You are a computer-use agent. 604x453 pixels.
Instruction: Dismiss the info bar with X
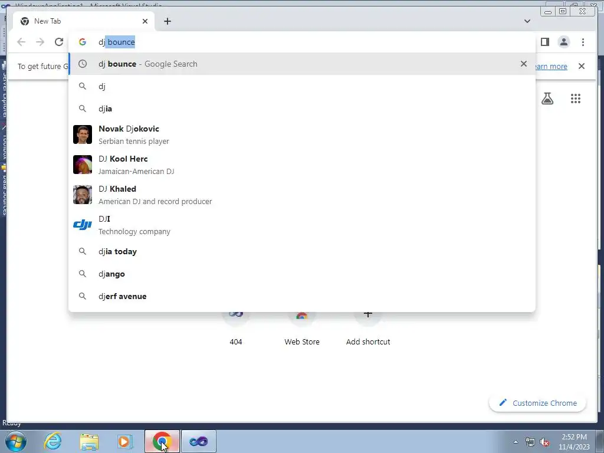click(581, 66)
